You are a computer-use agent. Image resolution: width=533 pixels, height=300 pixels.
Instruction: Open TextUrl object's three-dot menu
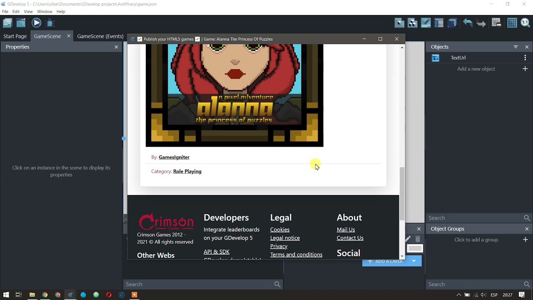point(525,58)
